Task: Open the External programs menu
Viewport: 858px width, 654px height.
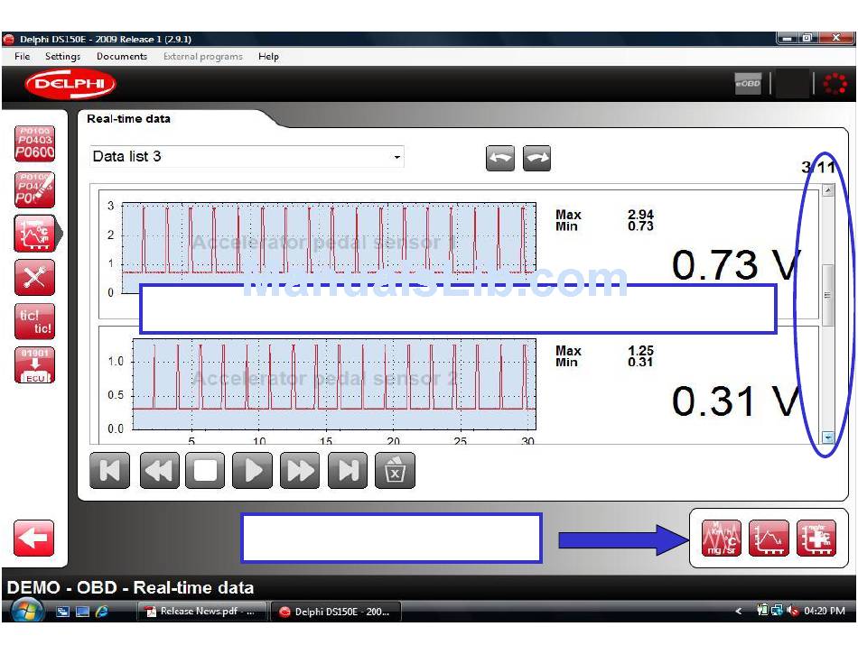Action: [202, 56]
